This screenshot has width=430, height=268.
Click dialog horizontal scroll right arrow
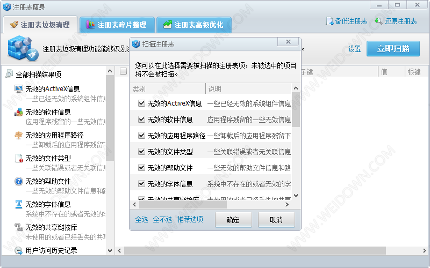coord(287,205)
